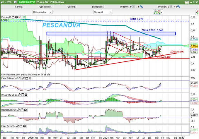
Task: Open the Semanal timeframe dropdown
Action: click(x=103, y=12)
